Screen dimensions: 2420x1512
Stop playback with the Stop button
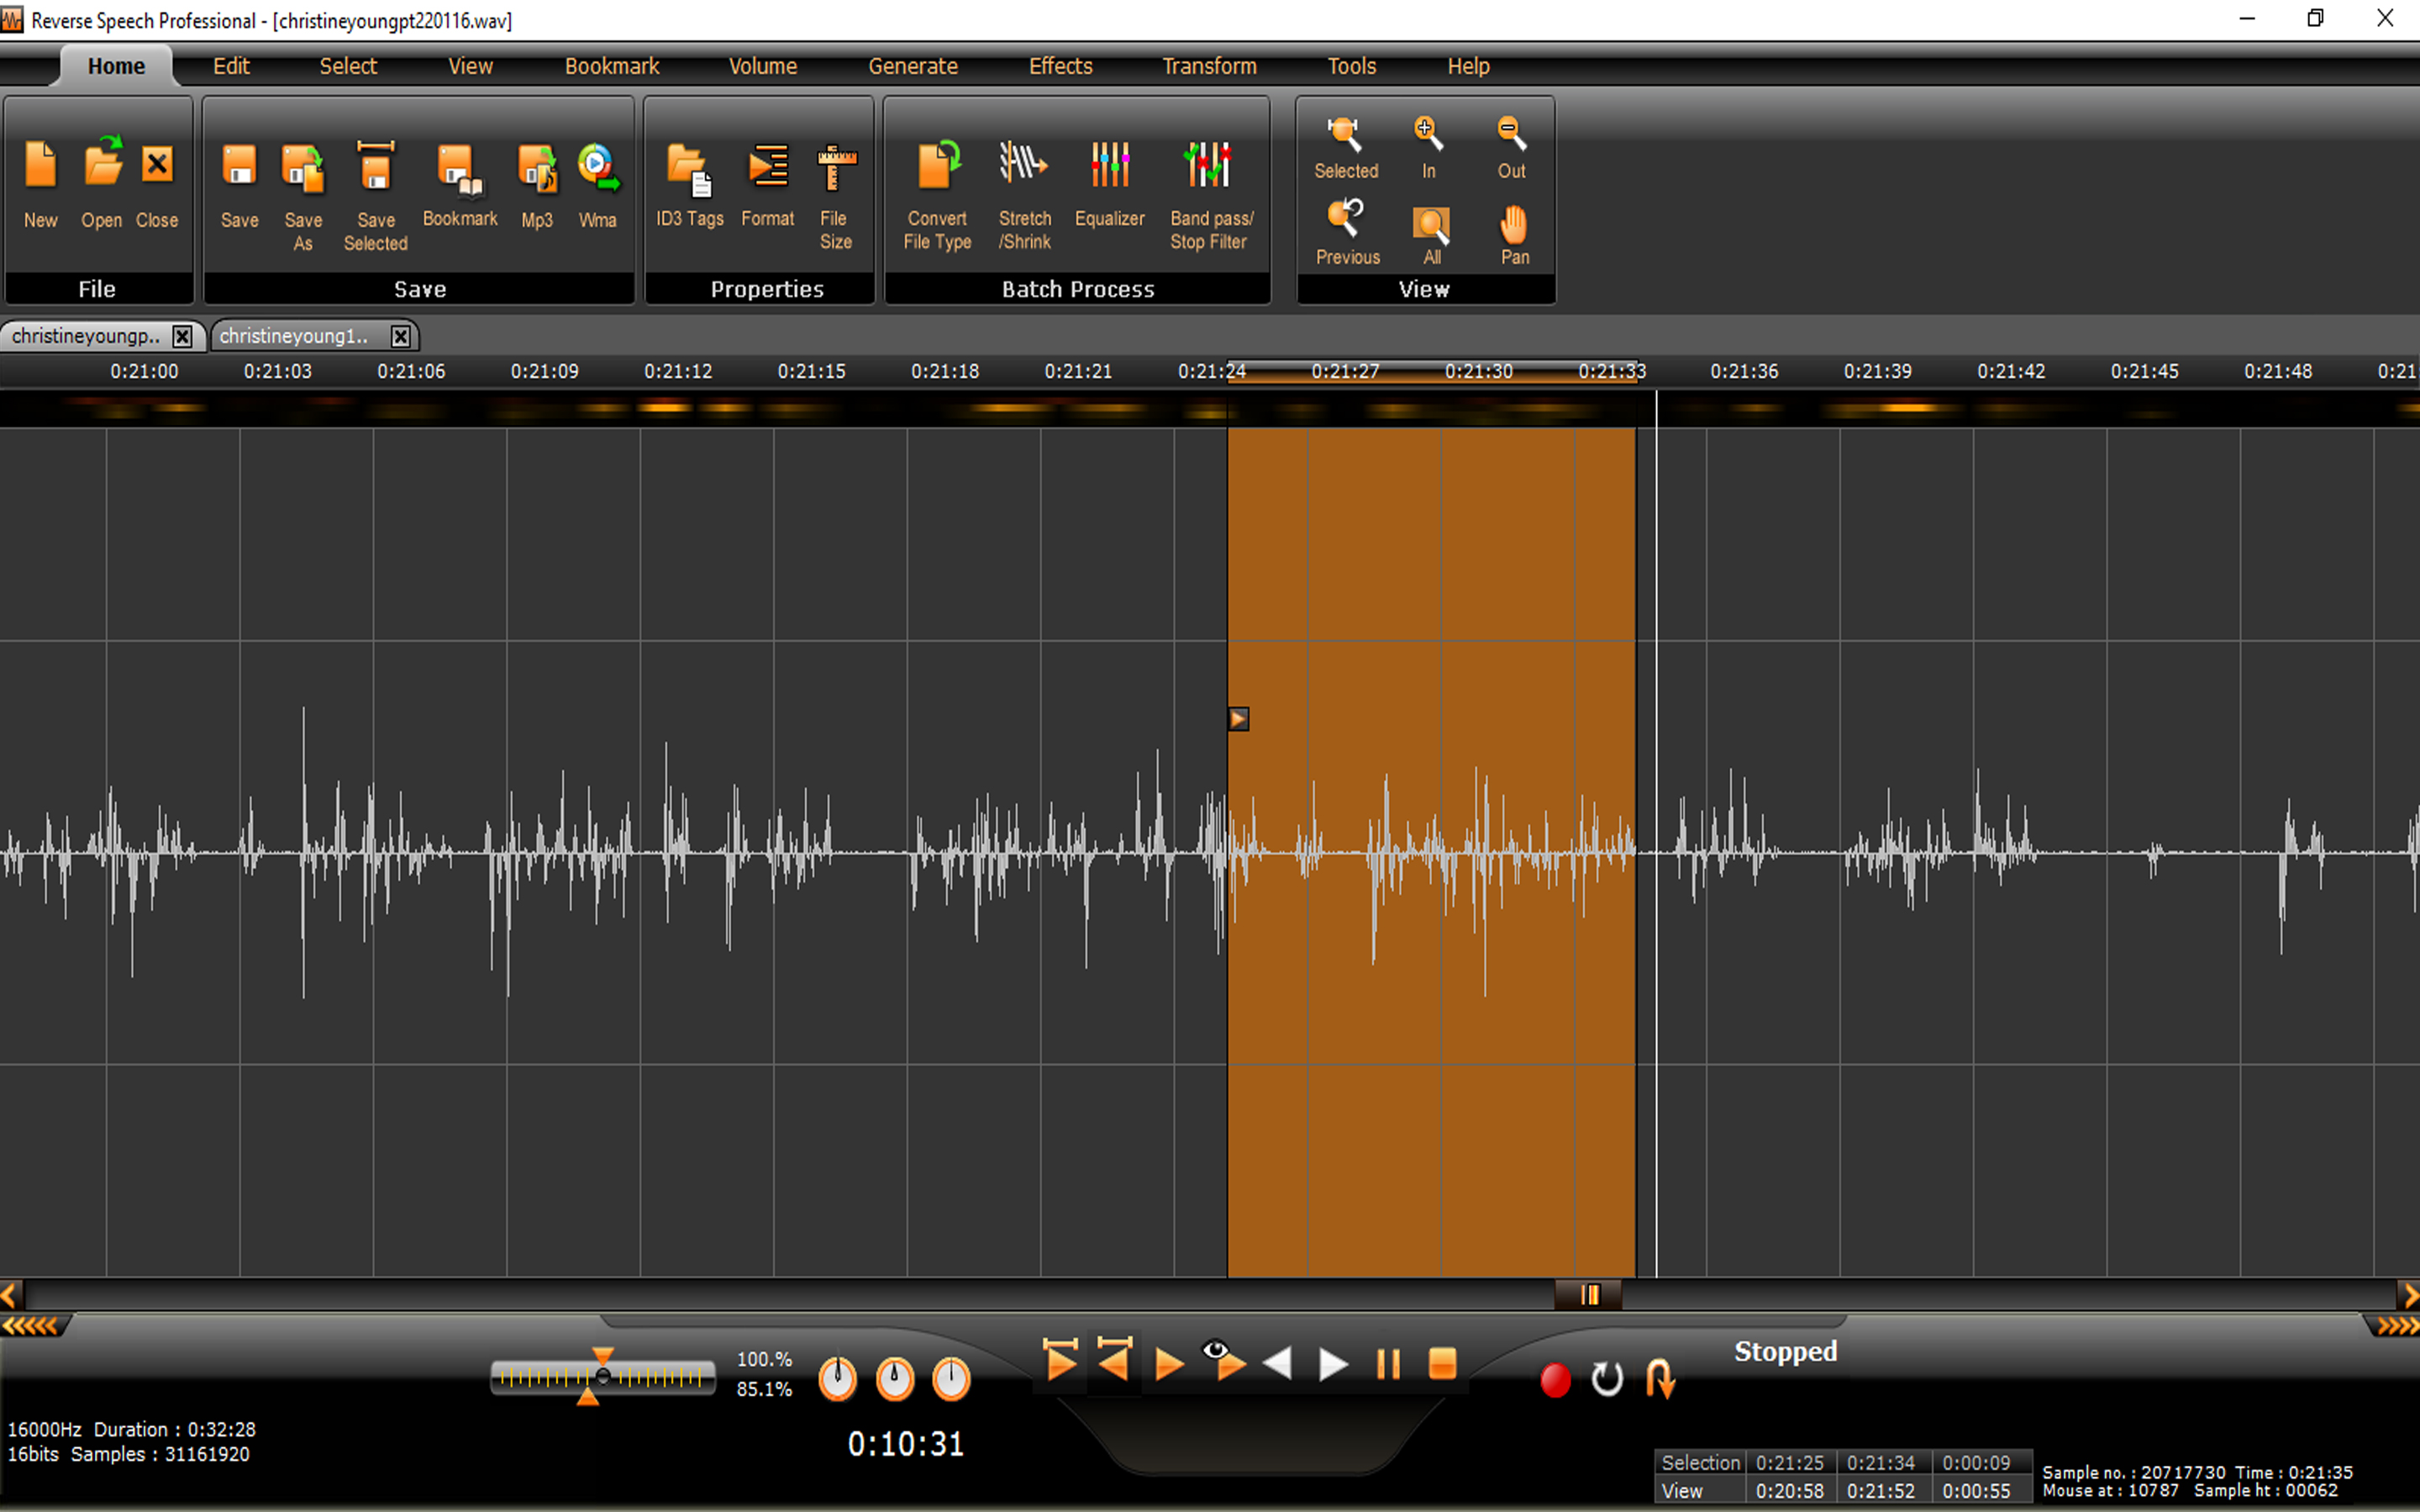tap(1442, 1364)
